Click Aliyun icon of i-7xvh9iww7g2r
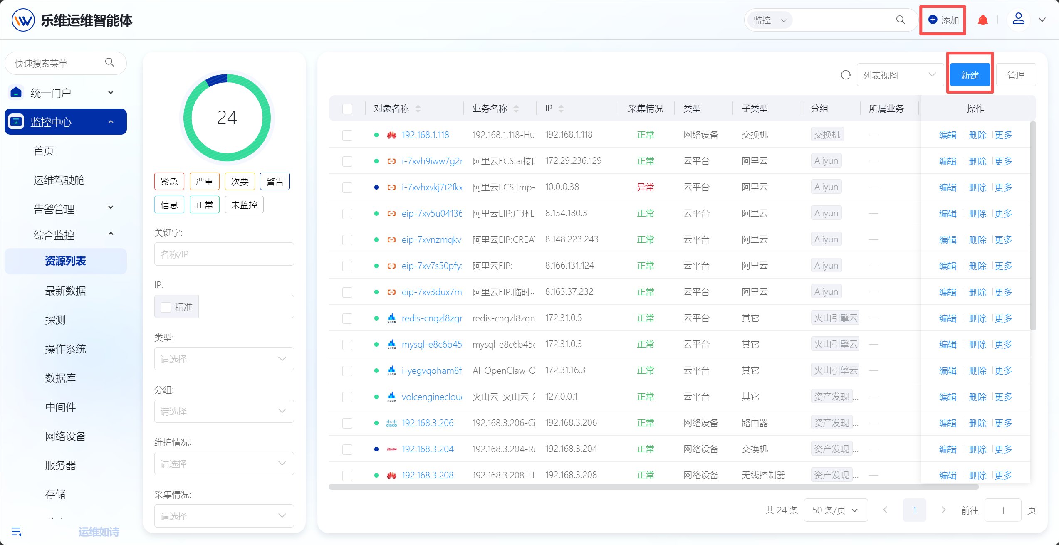1059x545 pixels. (x=391, y=161)
